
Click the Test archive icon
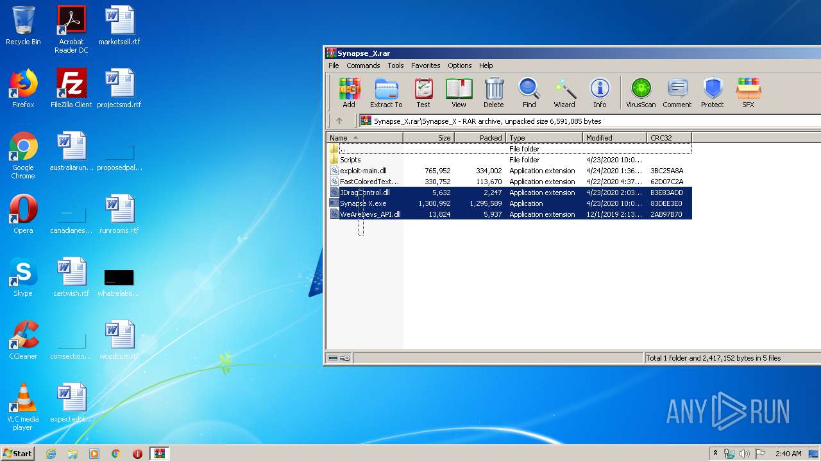(423, 93)
